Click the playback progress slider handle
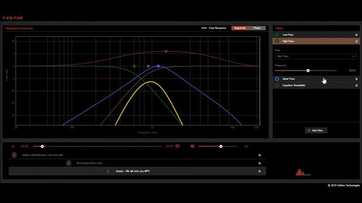362x203 pixels. tap(42, 147)
